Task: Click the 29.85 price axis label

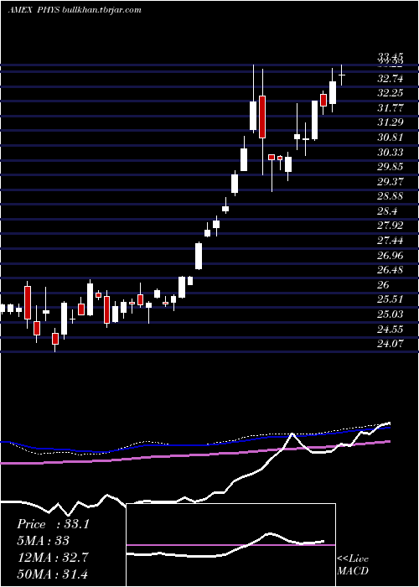Action: [x=391, y=167]
